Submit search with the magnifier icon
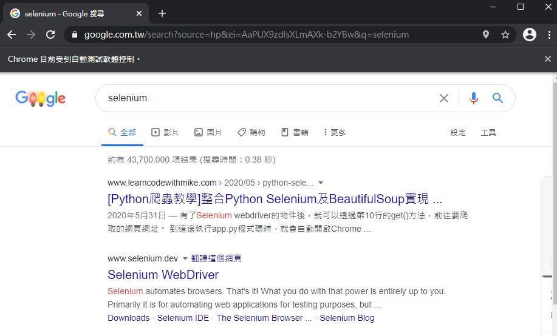Screen dimensions: 557x336 (497, 98)
